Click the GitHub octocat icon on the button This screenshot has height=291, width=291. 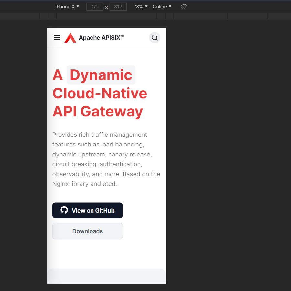point(64,210)
